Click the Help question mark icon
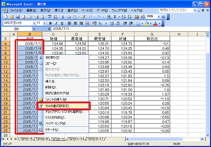211x147 pixels. point(164,17)
